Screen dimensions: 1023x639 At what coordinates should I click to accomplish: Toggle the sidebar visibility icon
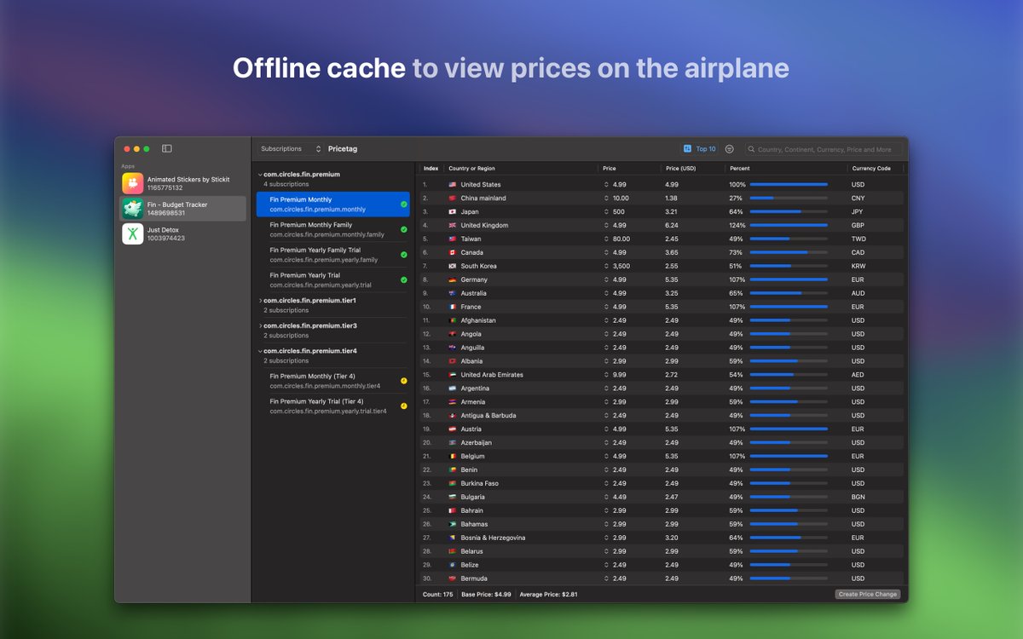click(167, 148)
